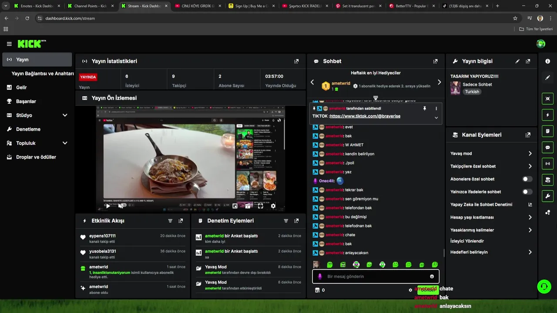Open the hamburger menu next to Kick logo
The width and height of the screenshot is (557, 313).
pos(9,44)
